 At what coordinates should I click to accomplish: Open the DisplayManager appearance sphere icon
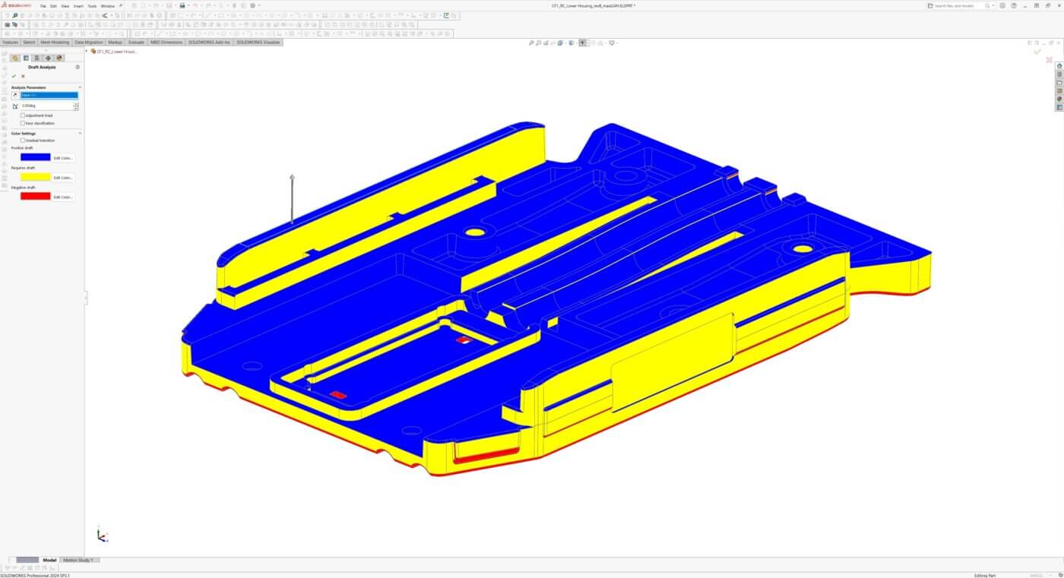(x=59, y=58)
